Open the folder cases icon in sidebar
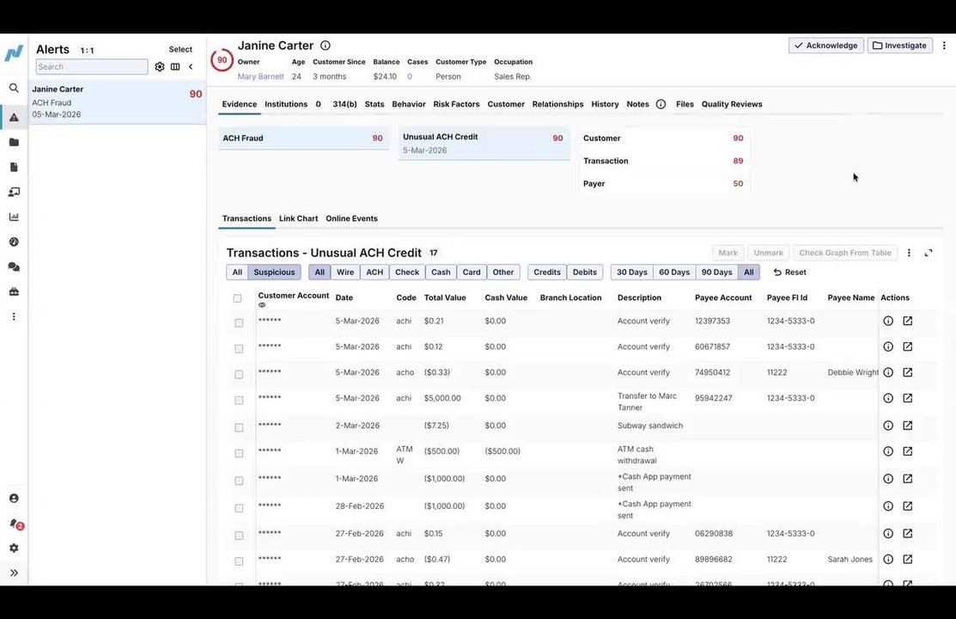Image resolution: width=956 pixels, height=619 pixels. click(x=14, y=142)
